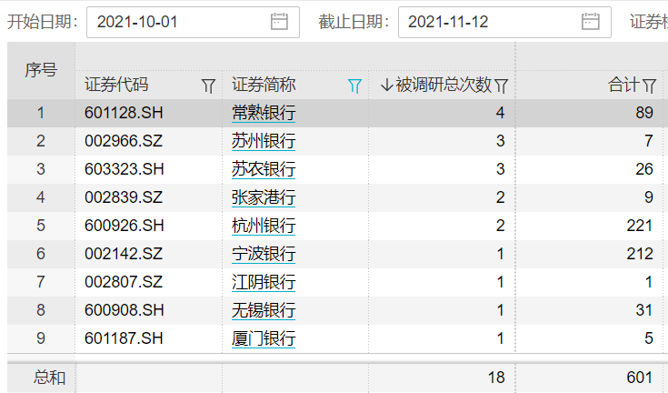The image size is (668, 393).
Task: Open the 张家港行 link
Action: [263, 198]
